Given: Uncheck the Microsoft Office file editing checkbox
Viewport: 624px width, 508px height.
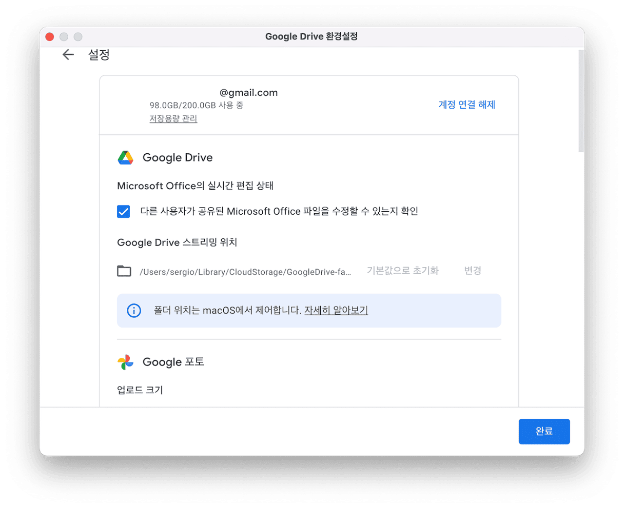Looking at the screenshot, I should coord(124,211).
